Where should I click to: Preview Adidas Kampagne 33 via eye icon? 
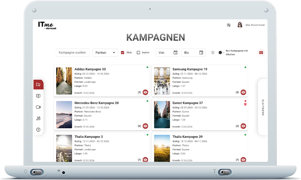(145, 92)
